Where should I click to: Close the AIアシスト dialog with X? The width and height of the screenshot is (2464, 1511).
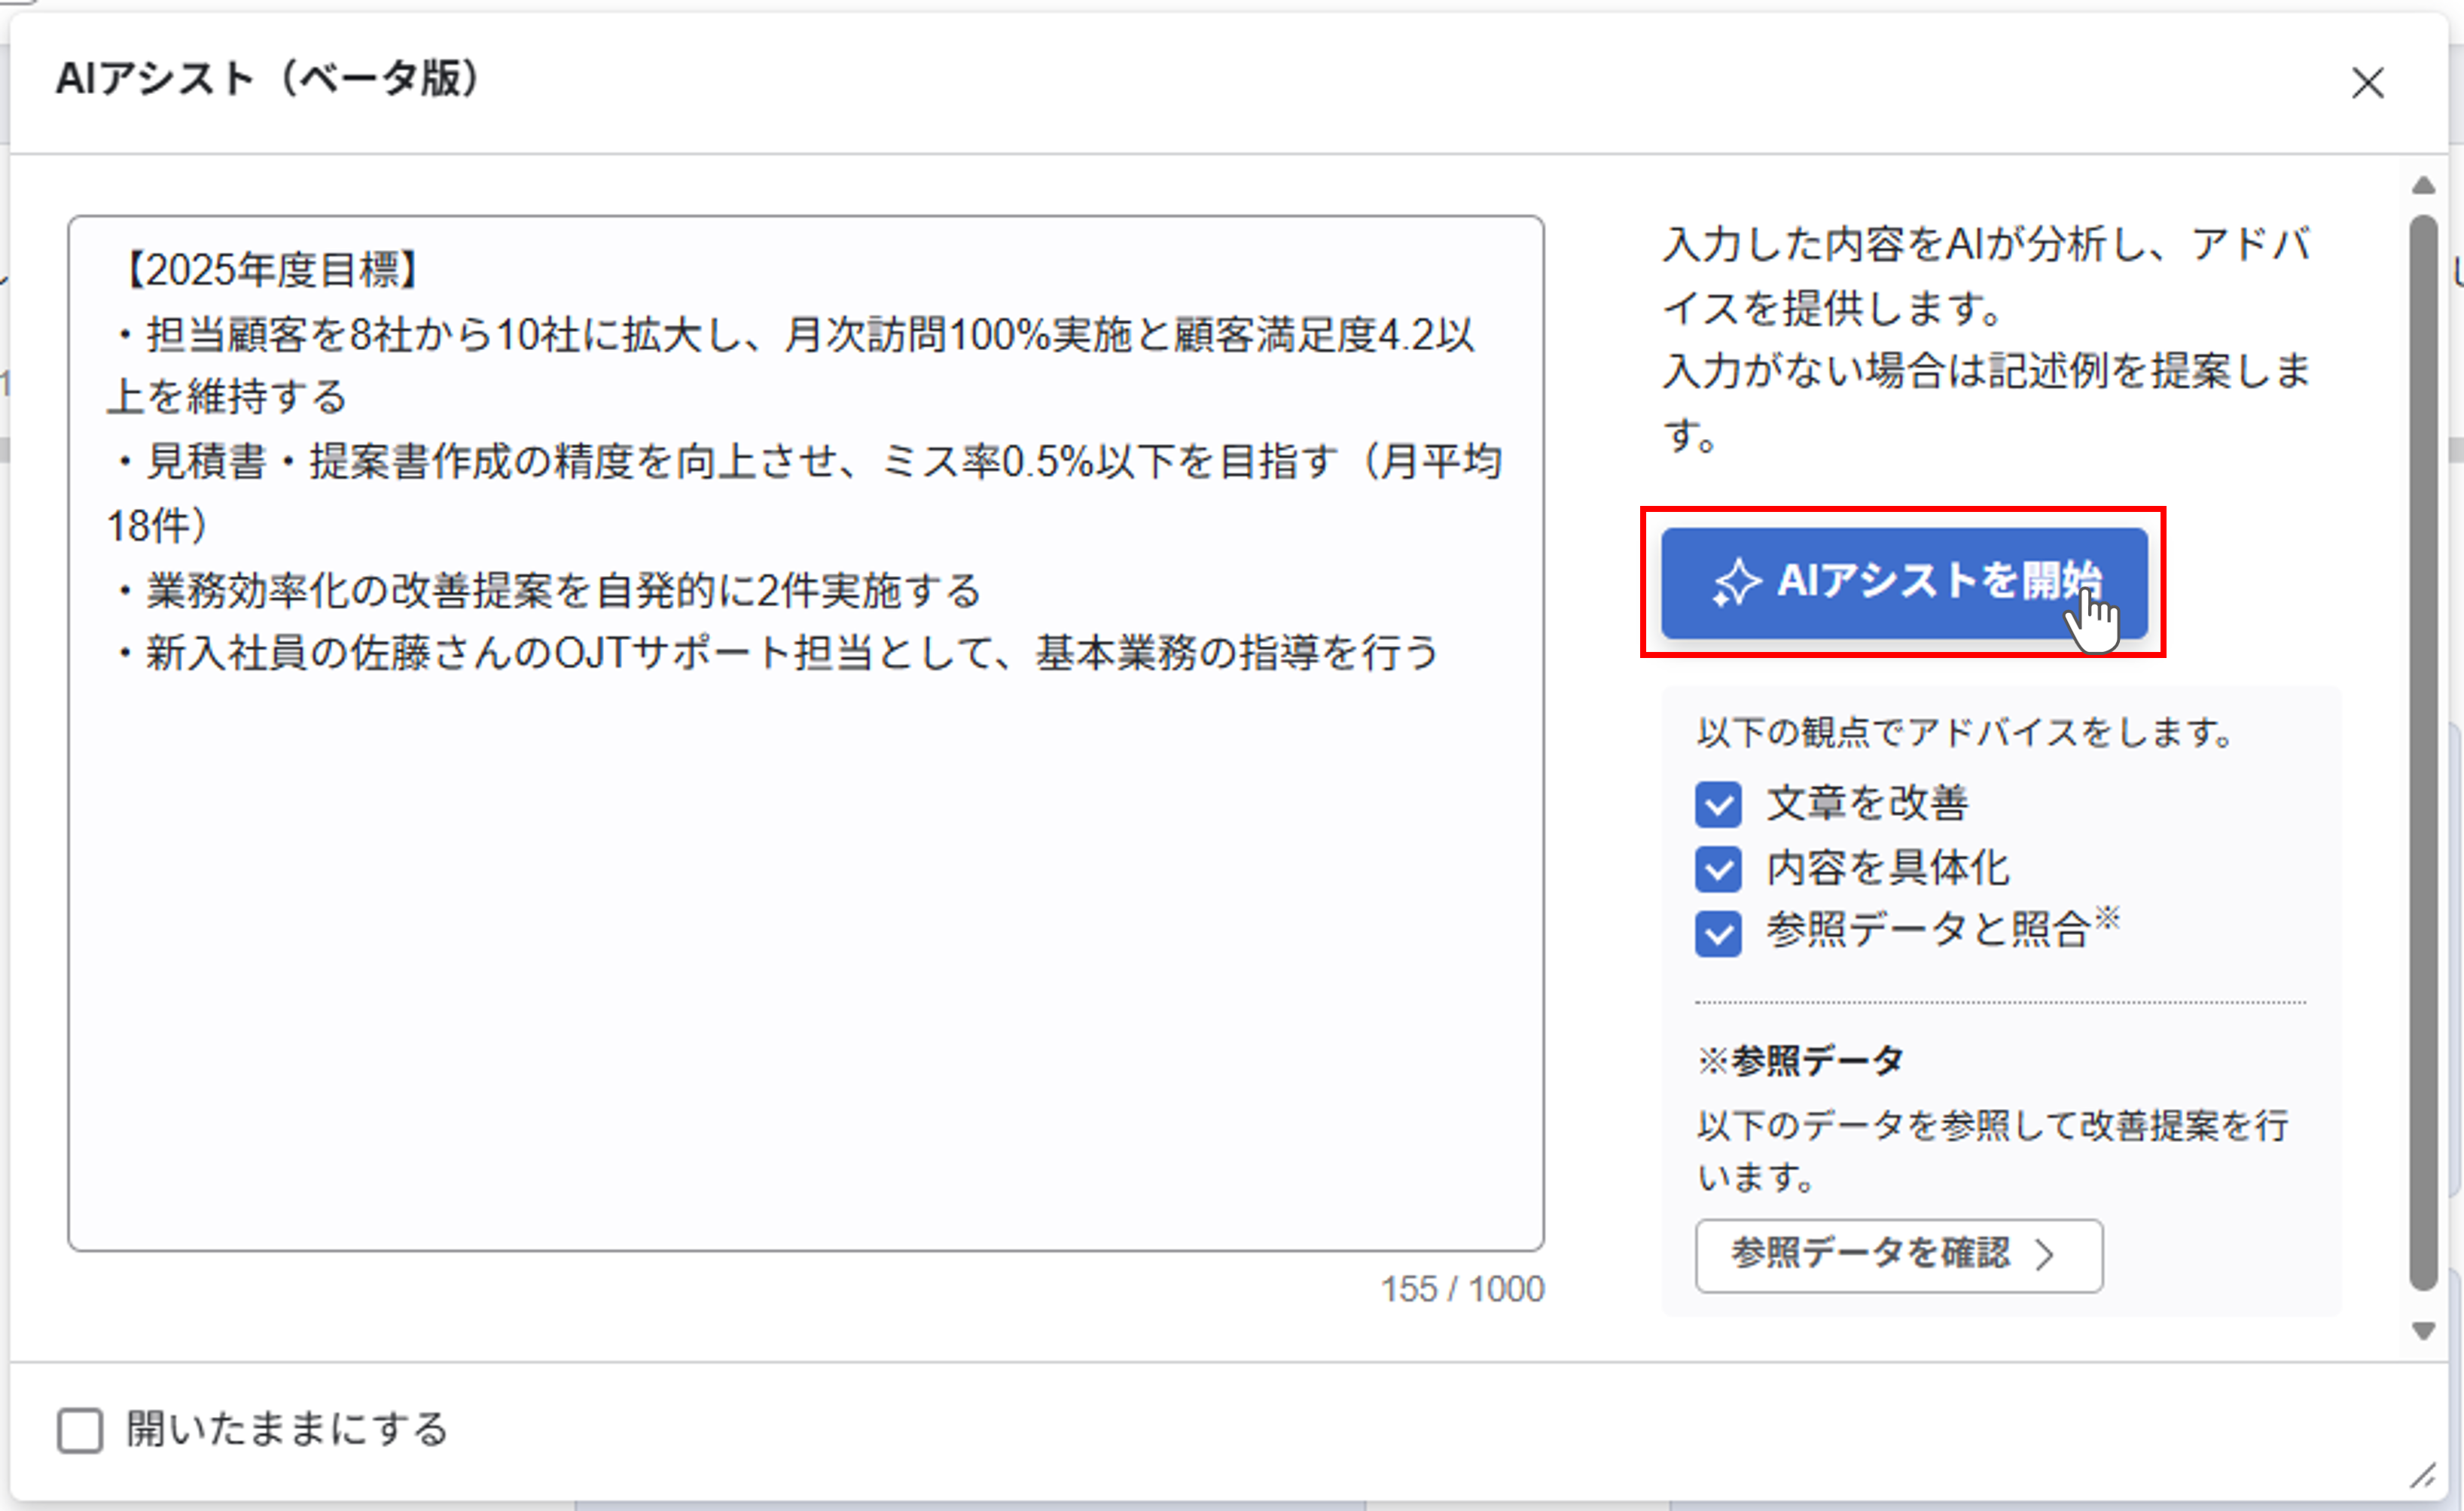pos(2367,83)
